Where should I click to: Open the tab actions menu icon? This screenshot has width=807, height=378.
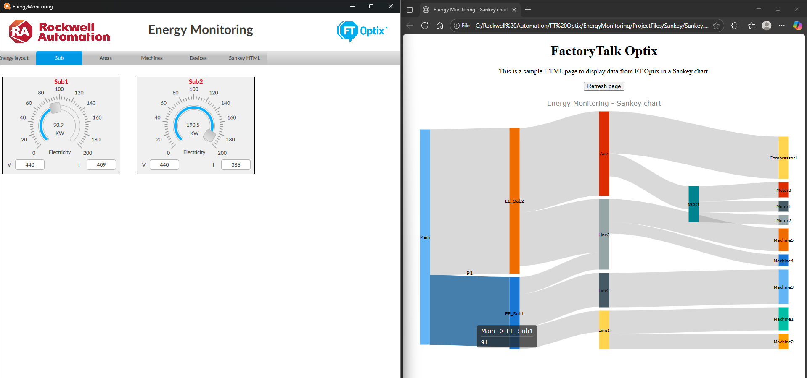410,10
